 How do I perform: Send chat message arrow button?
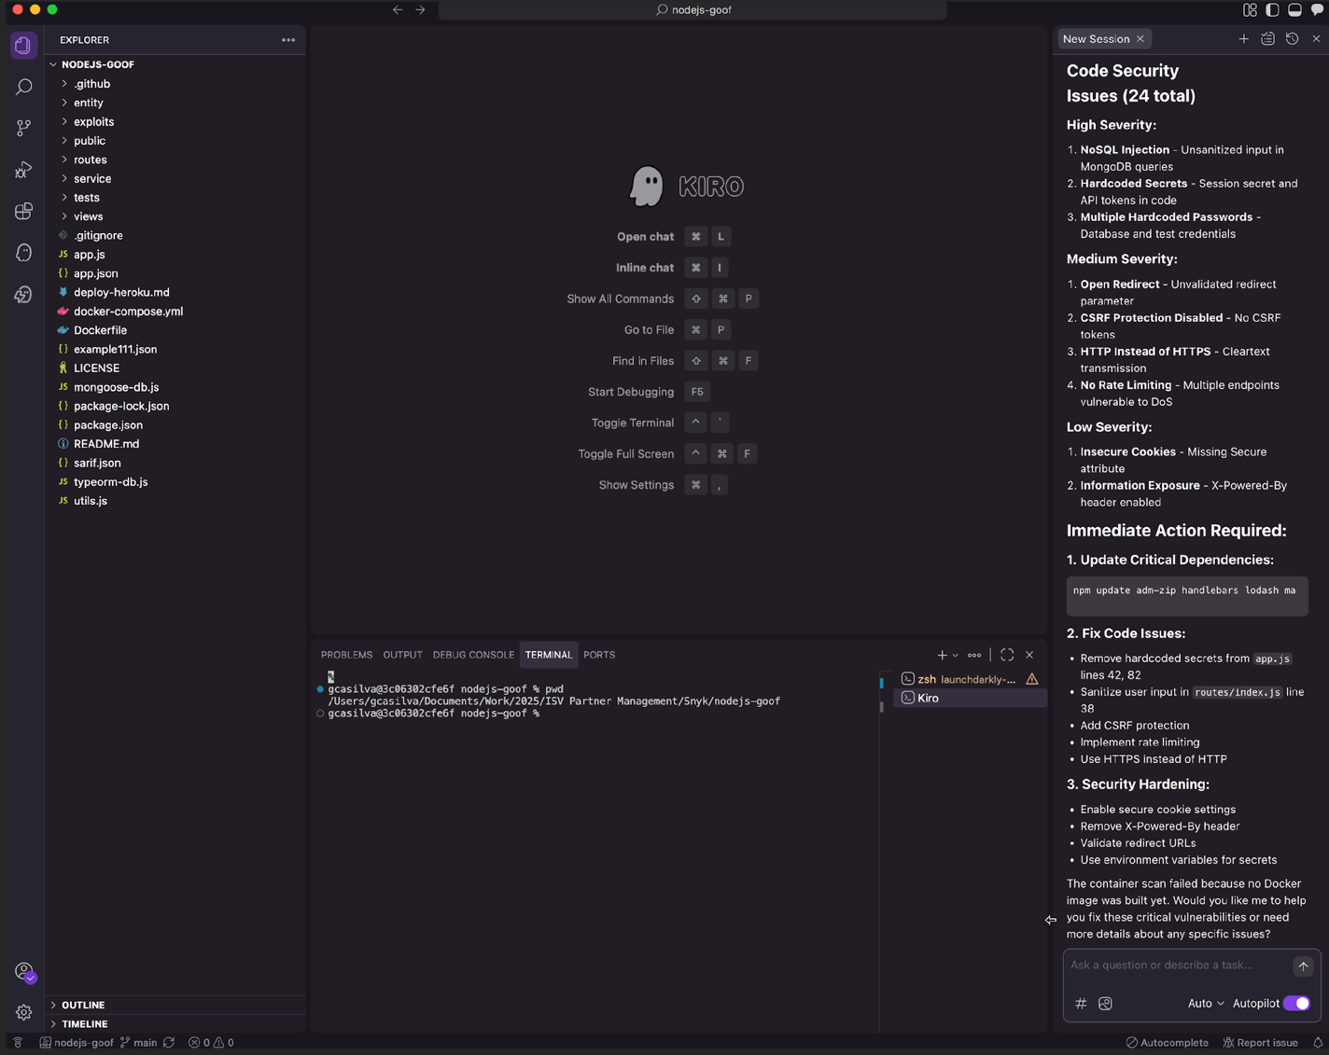[x=1303, y=966]
